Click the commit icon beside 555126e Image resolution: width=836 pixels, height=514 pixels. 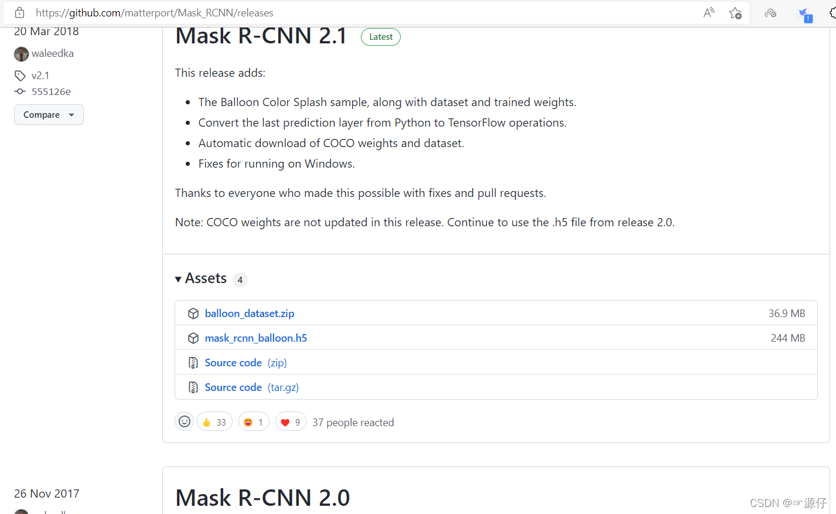tap(21, 91)
